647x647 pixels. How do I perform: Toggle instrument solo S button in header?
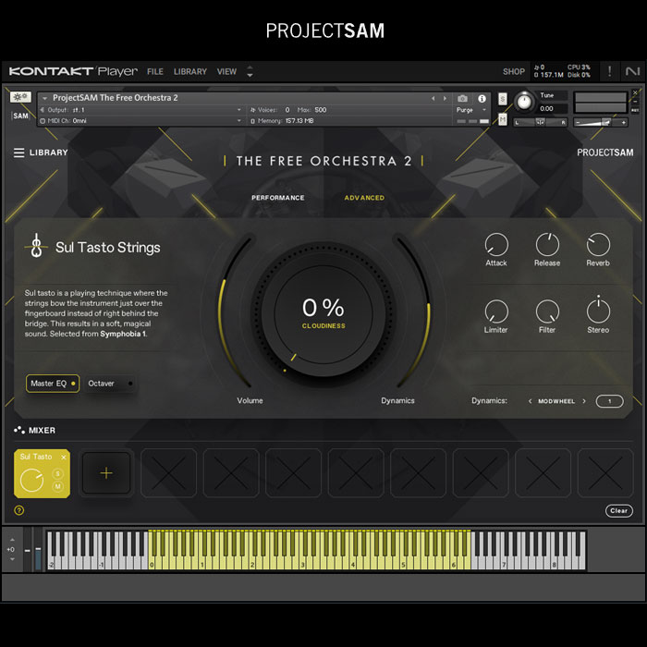[502, 99]
